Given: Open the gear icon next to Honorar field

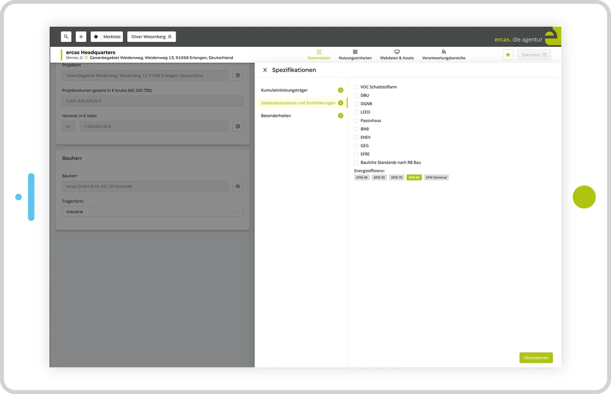Looking at the screenshot, I should click(237, 126).
